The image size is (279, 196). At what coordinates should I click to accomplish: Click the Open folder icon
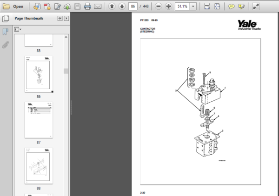(x=7, y=7)
